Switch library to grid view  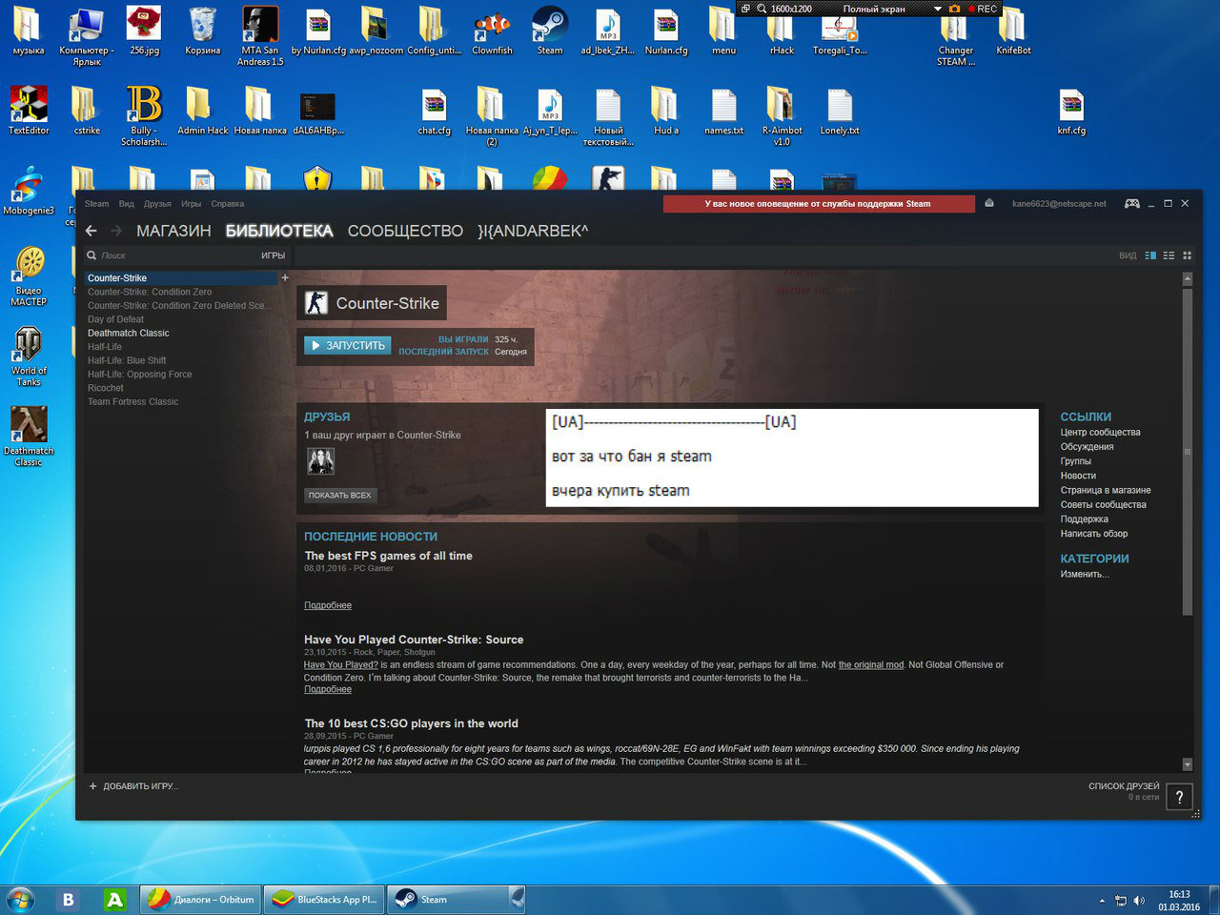coord(1187,255)
